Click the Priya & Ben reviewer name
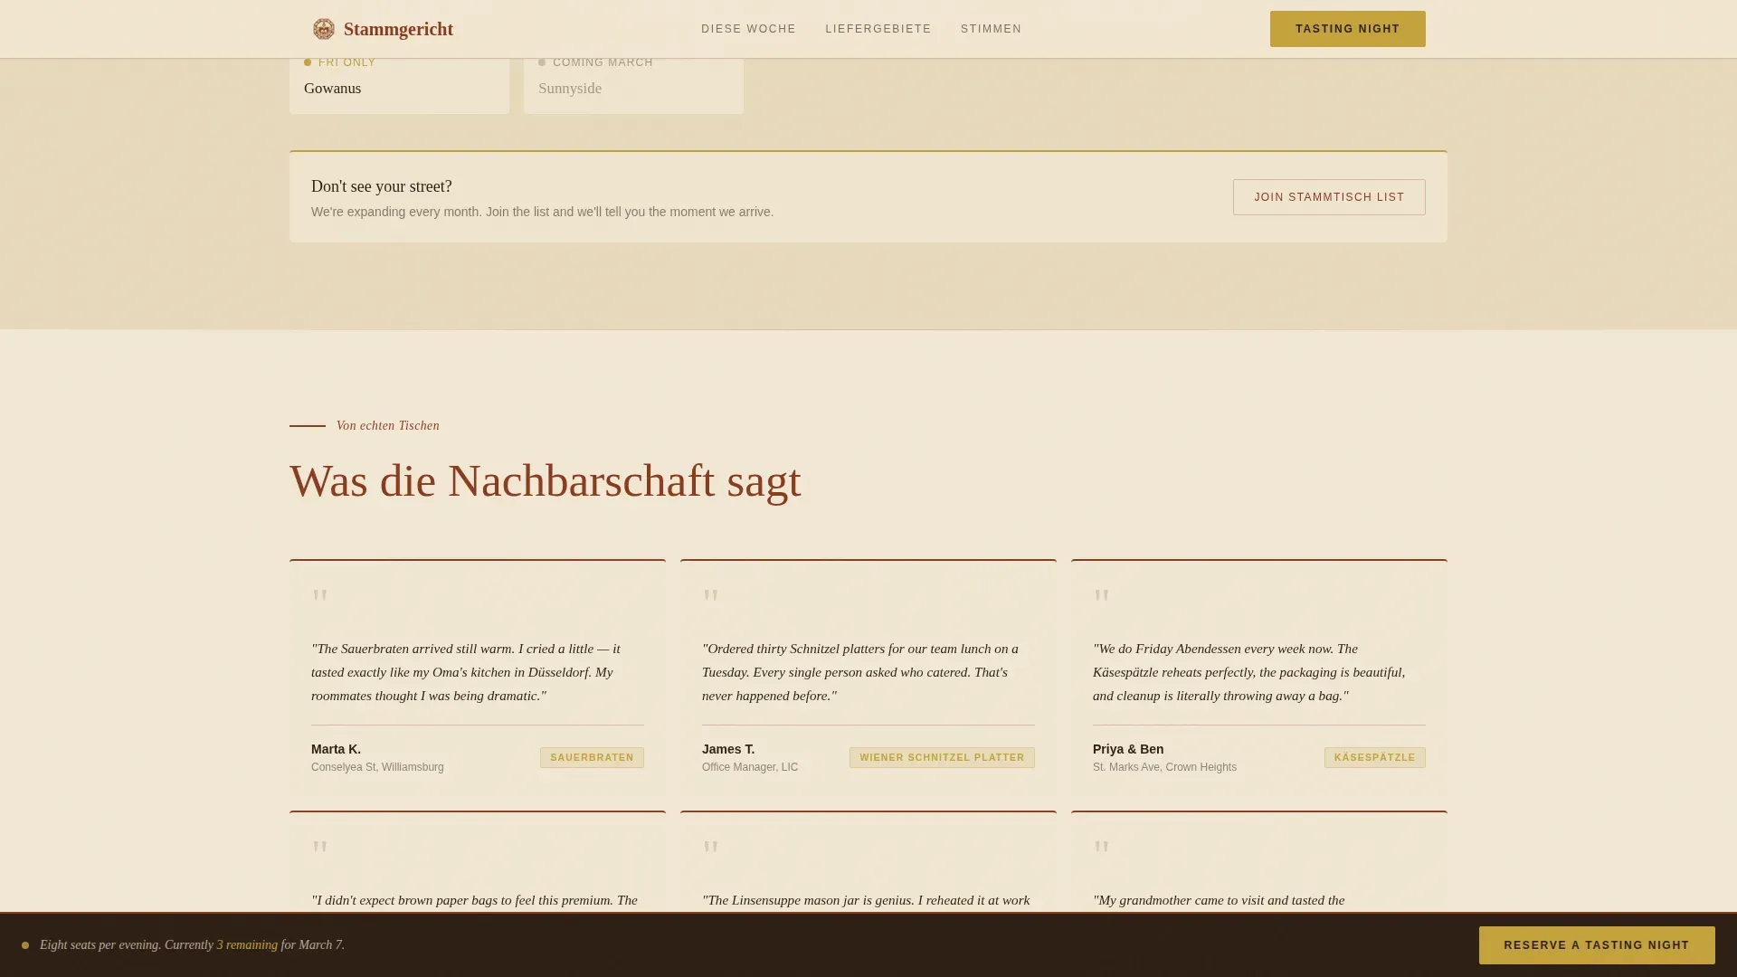Screen dimensions: 1737x977 pos(1128,749)
